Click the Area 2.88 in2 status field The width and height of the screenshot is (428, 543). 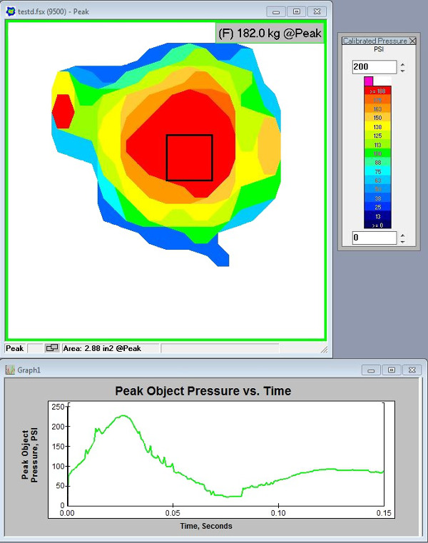111,348
